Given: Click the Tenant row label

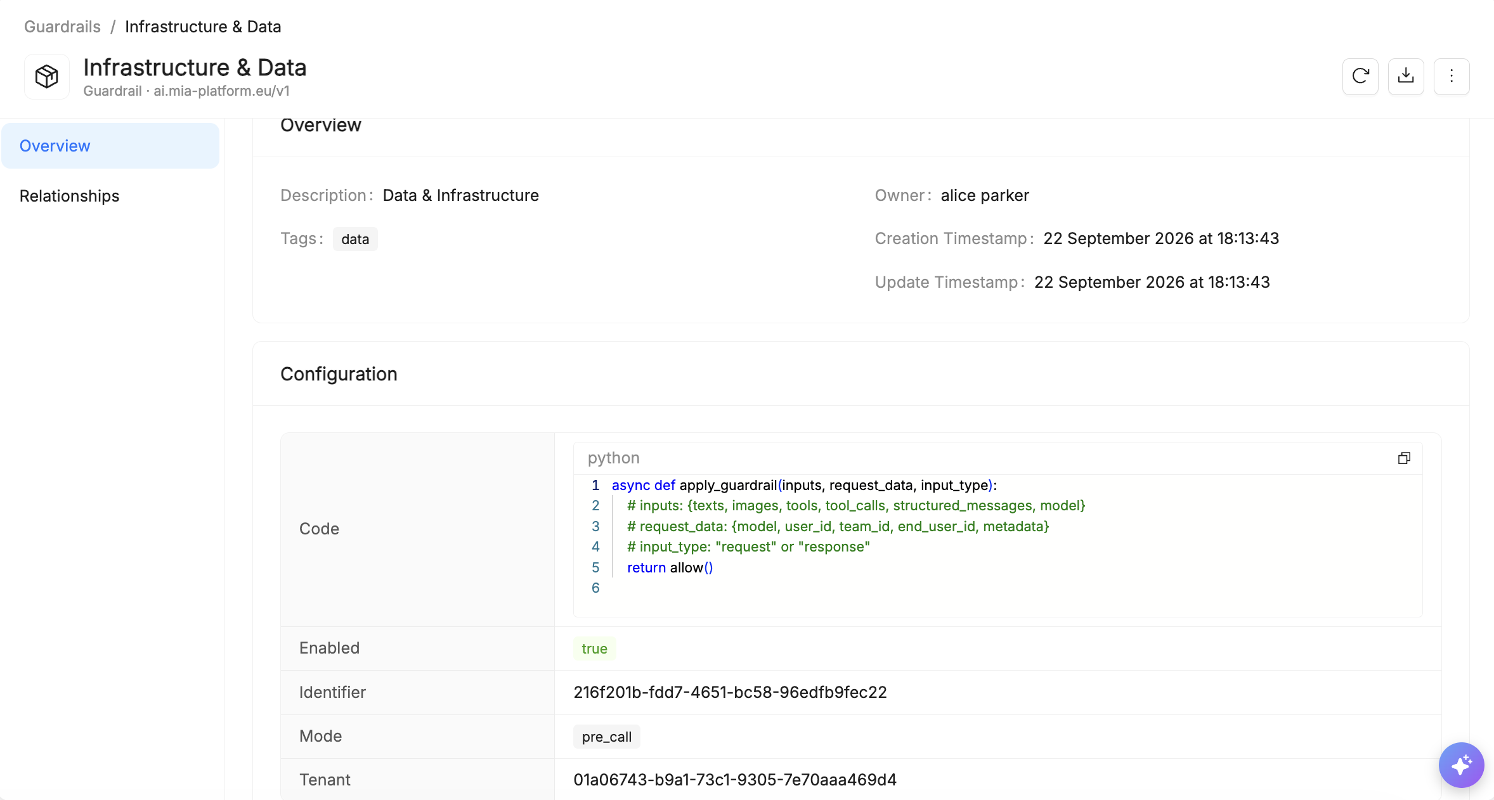Looking at the screenshot, I should click(x=325, y=780).
